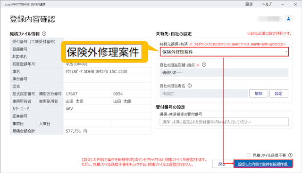Screen dimensions: 302x173
Task: Focus the 損保・共済指定の受付番号 input field
Action: (224, 122)
